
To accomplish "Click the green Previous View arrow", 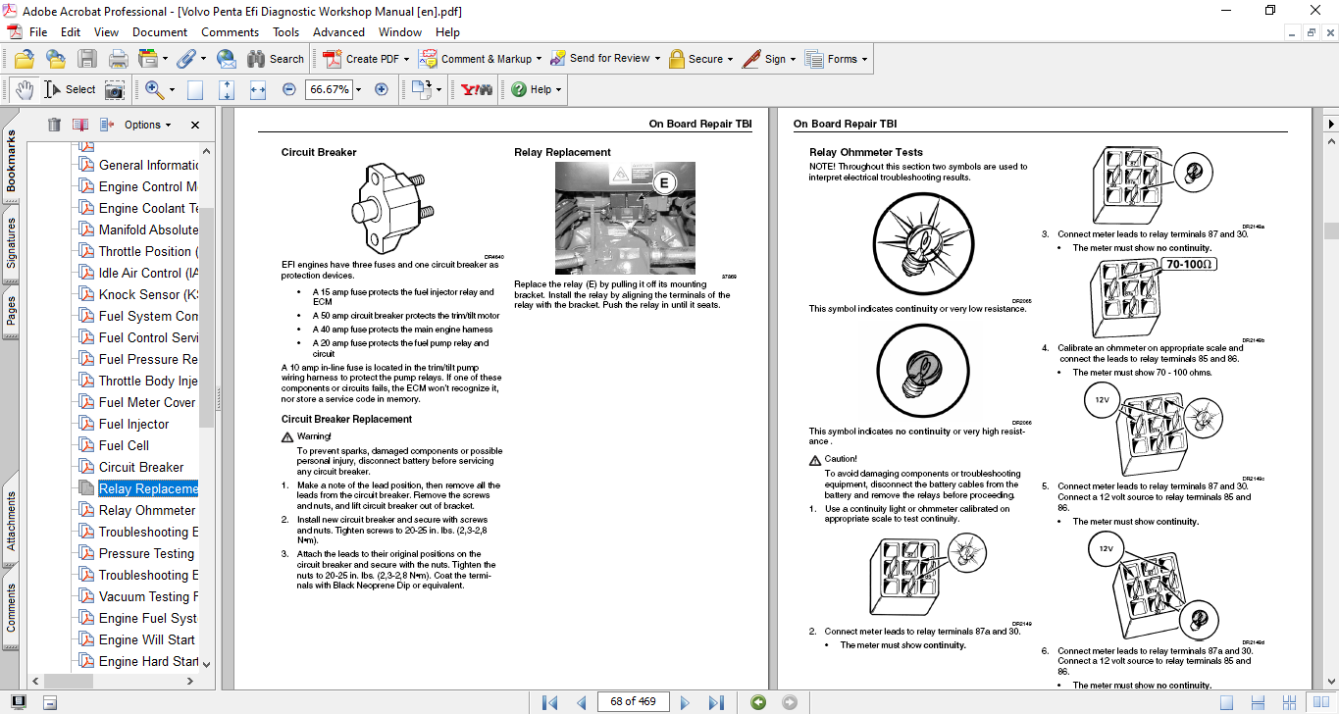I will coord(757,702).
